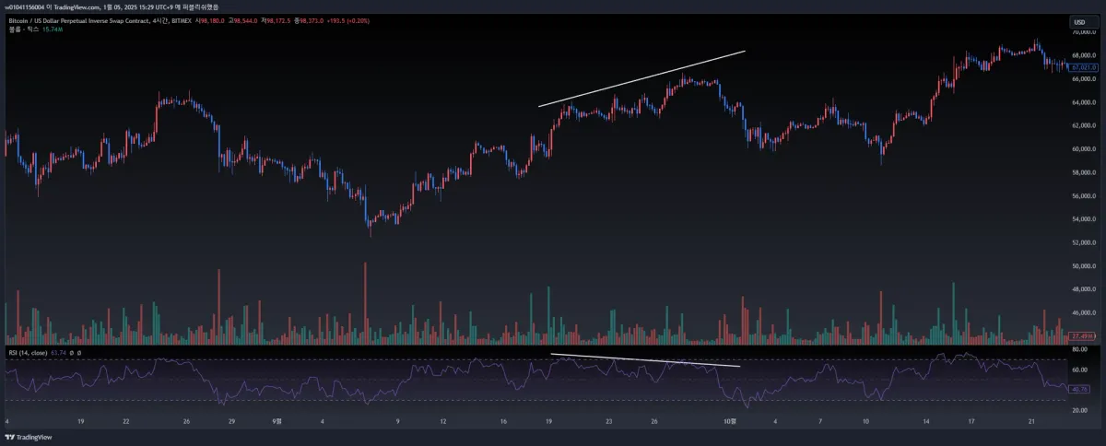Select the RSI (14, close) indicator legend
This screenshot has height=446, width=1106.
(28, 353)
